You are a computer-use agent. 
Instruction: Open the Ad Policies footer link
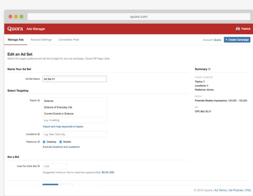[x=236, y=190]
